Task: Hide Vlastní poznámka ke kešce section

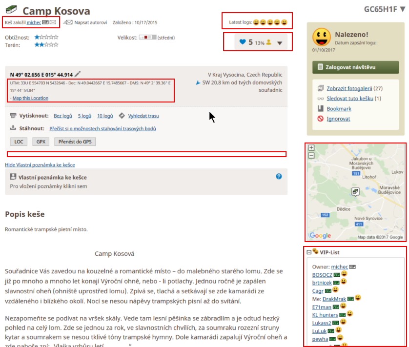Action: point(40,165)
